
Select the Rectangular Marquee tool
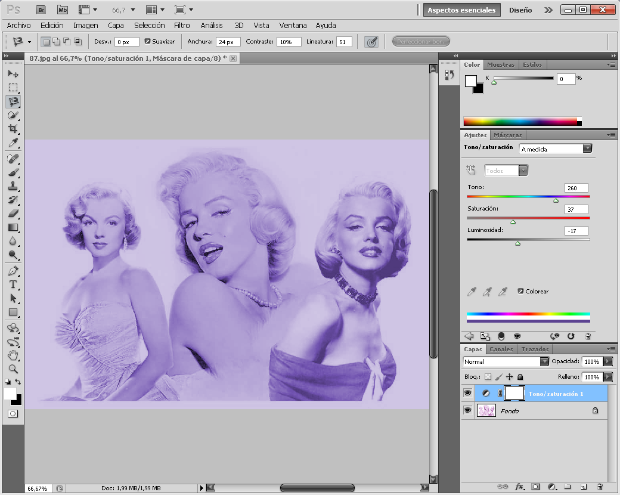(13, 88)
